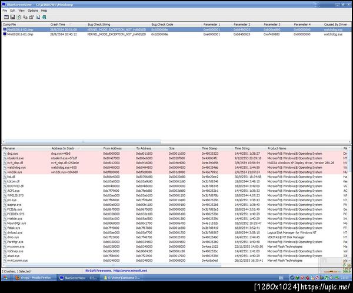
Task: Click the file icon next to hal.dll
Action: tap(5, 177)
